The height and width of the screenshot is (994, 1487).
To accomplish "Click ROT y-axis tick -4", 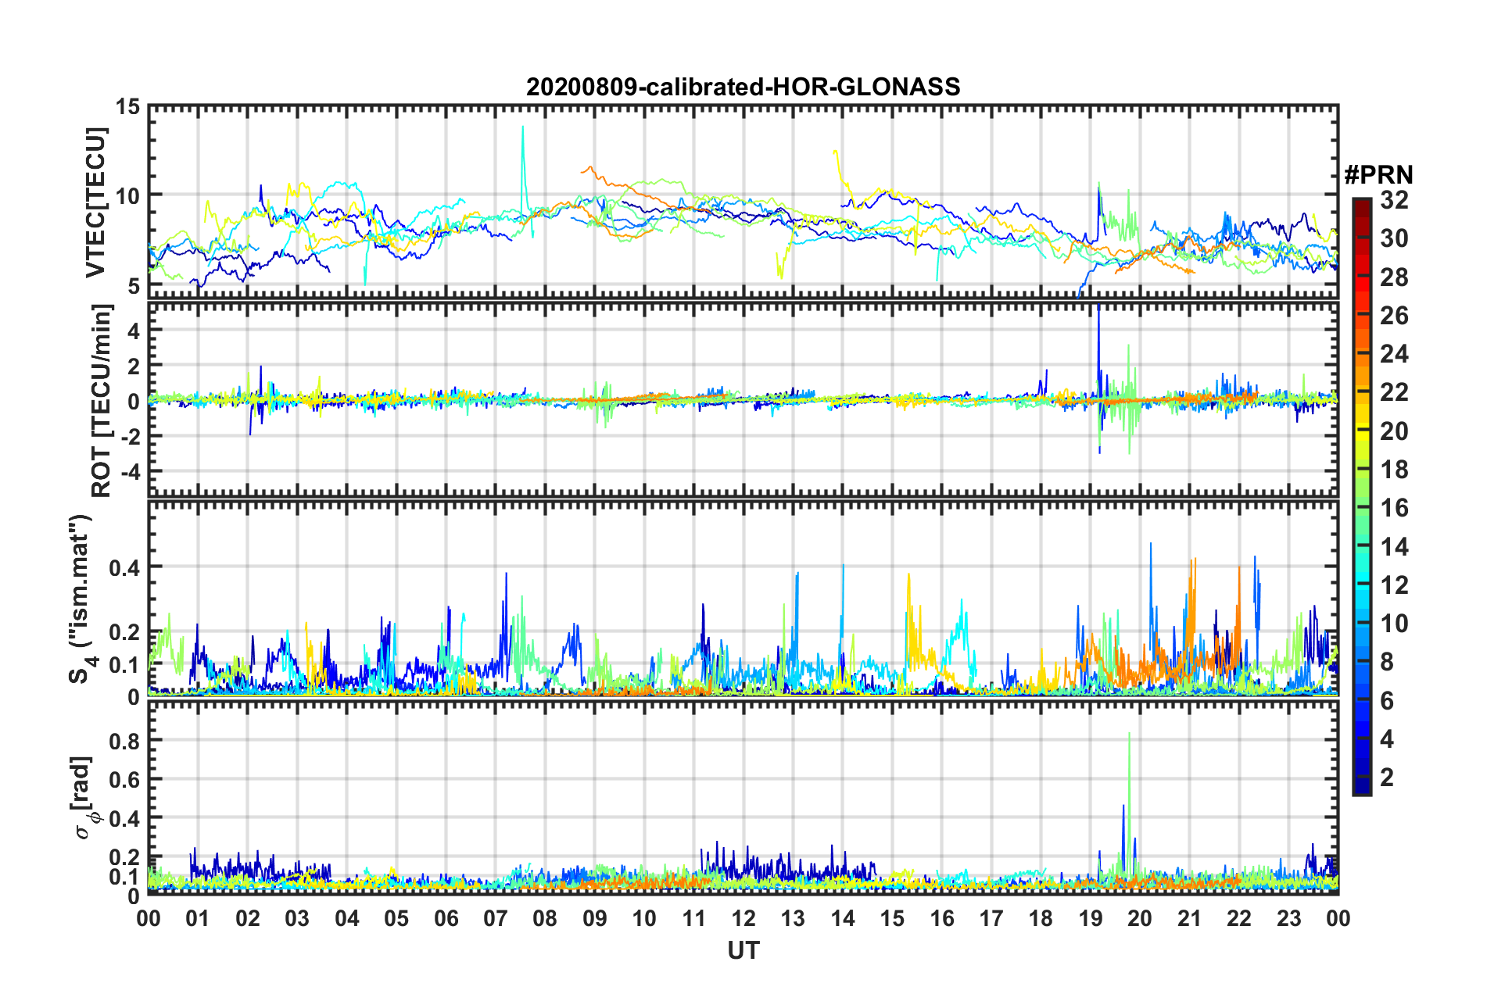I will (x=129, y=471).
